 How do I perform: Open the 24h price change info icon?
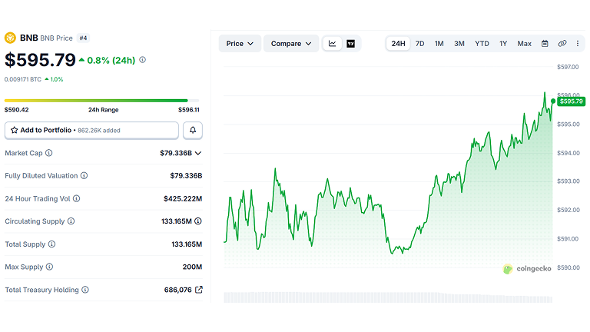pos(143,60)
